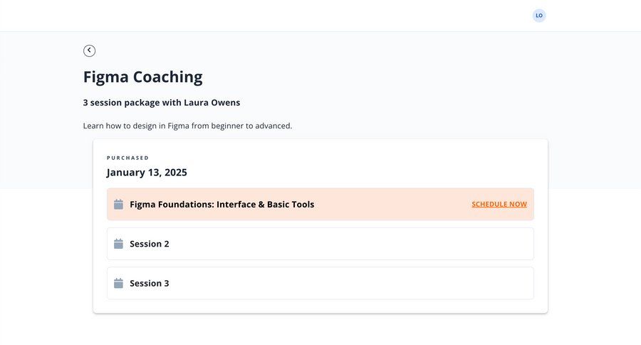
Task: Select the Session 2 label text
Action: pos(150,244)
